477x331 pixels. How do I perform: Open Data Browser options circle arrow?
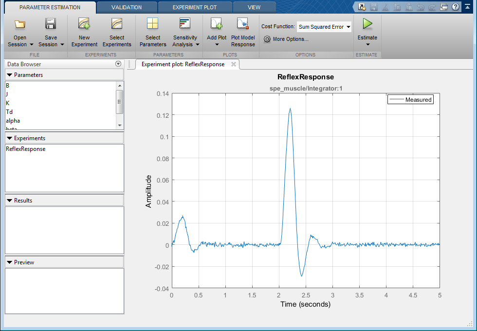118,64
